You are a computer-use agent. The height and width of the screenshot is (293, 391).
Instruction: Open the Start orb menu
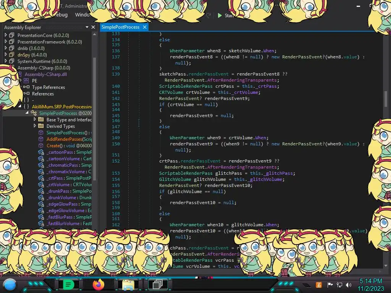pyautogui.click(x=10, y=285)
